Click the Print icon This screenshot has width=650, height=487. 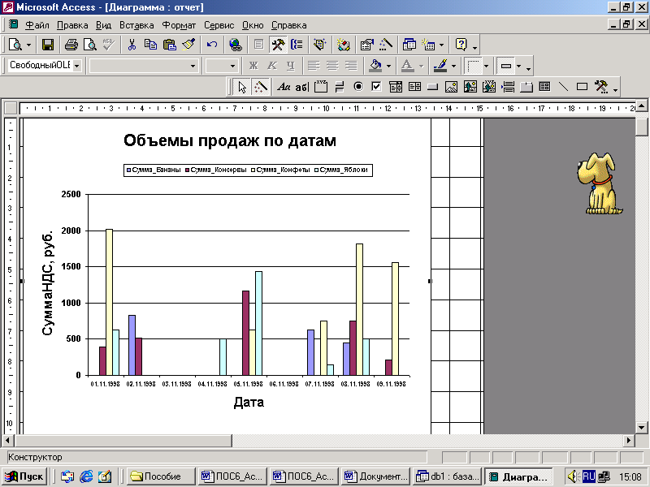point(71,45)
